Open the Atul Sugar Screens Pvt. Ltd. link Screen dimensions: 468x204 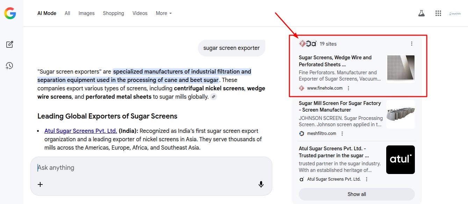tap(80, 131)
